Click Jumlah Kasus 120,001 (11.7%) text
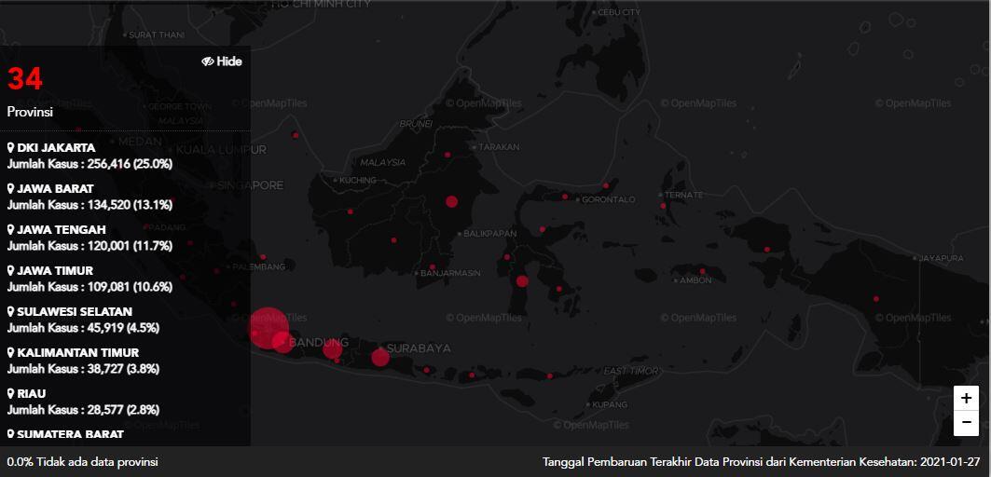The image size is (991, 477). click(89, 246)
